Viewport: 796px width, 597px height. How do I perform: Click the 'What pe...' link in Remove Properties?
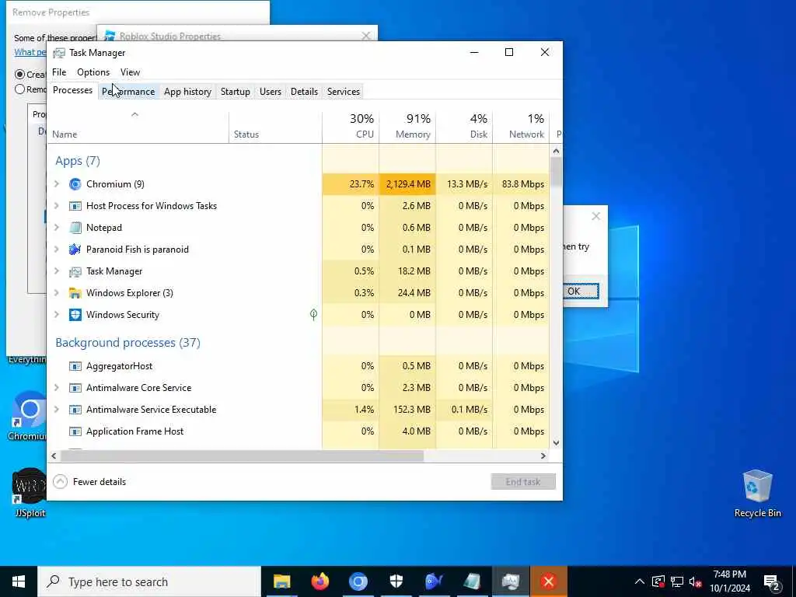click(x=30, y=52)
